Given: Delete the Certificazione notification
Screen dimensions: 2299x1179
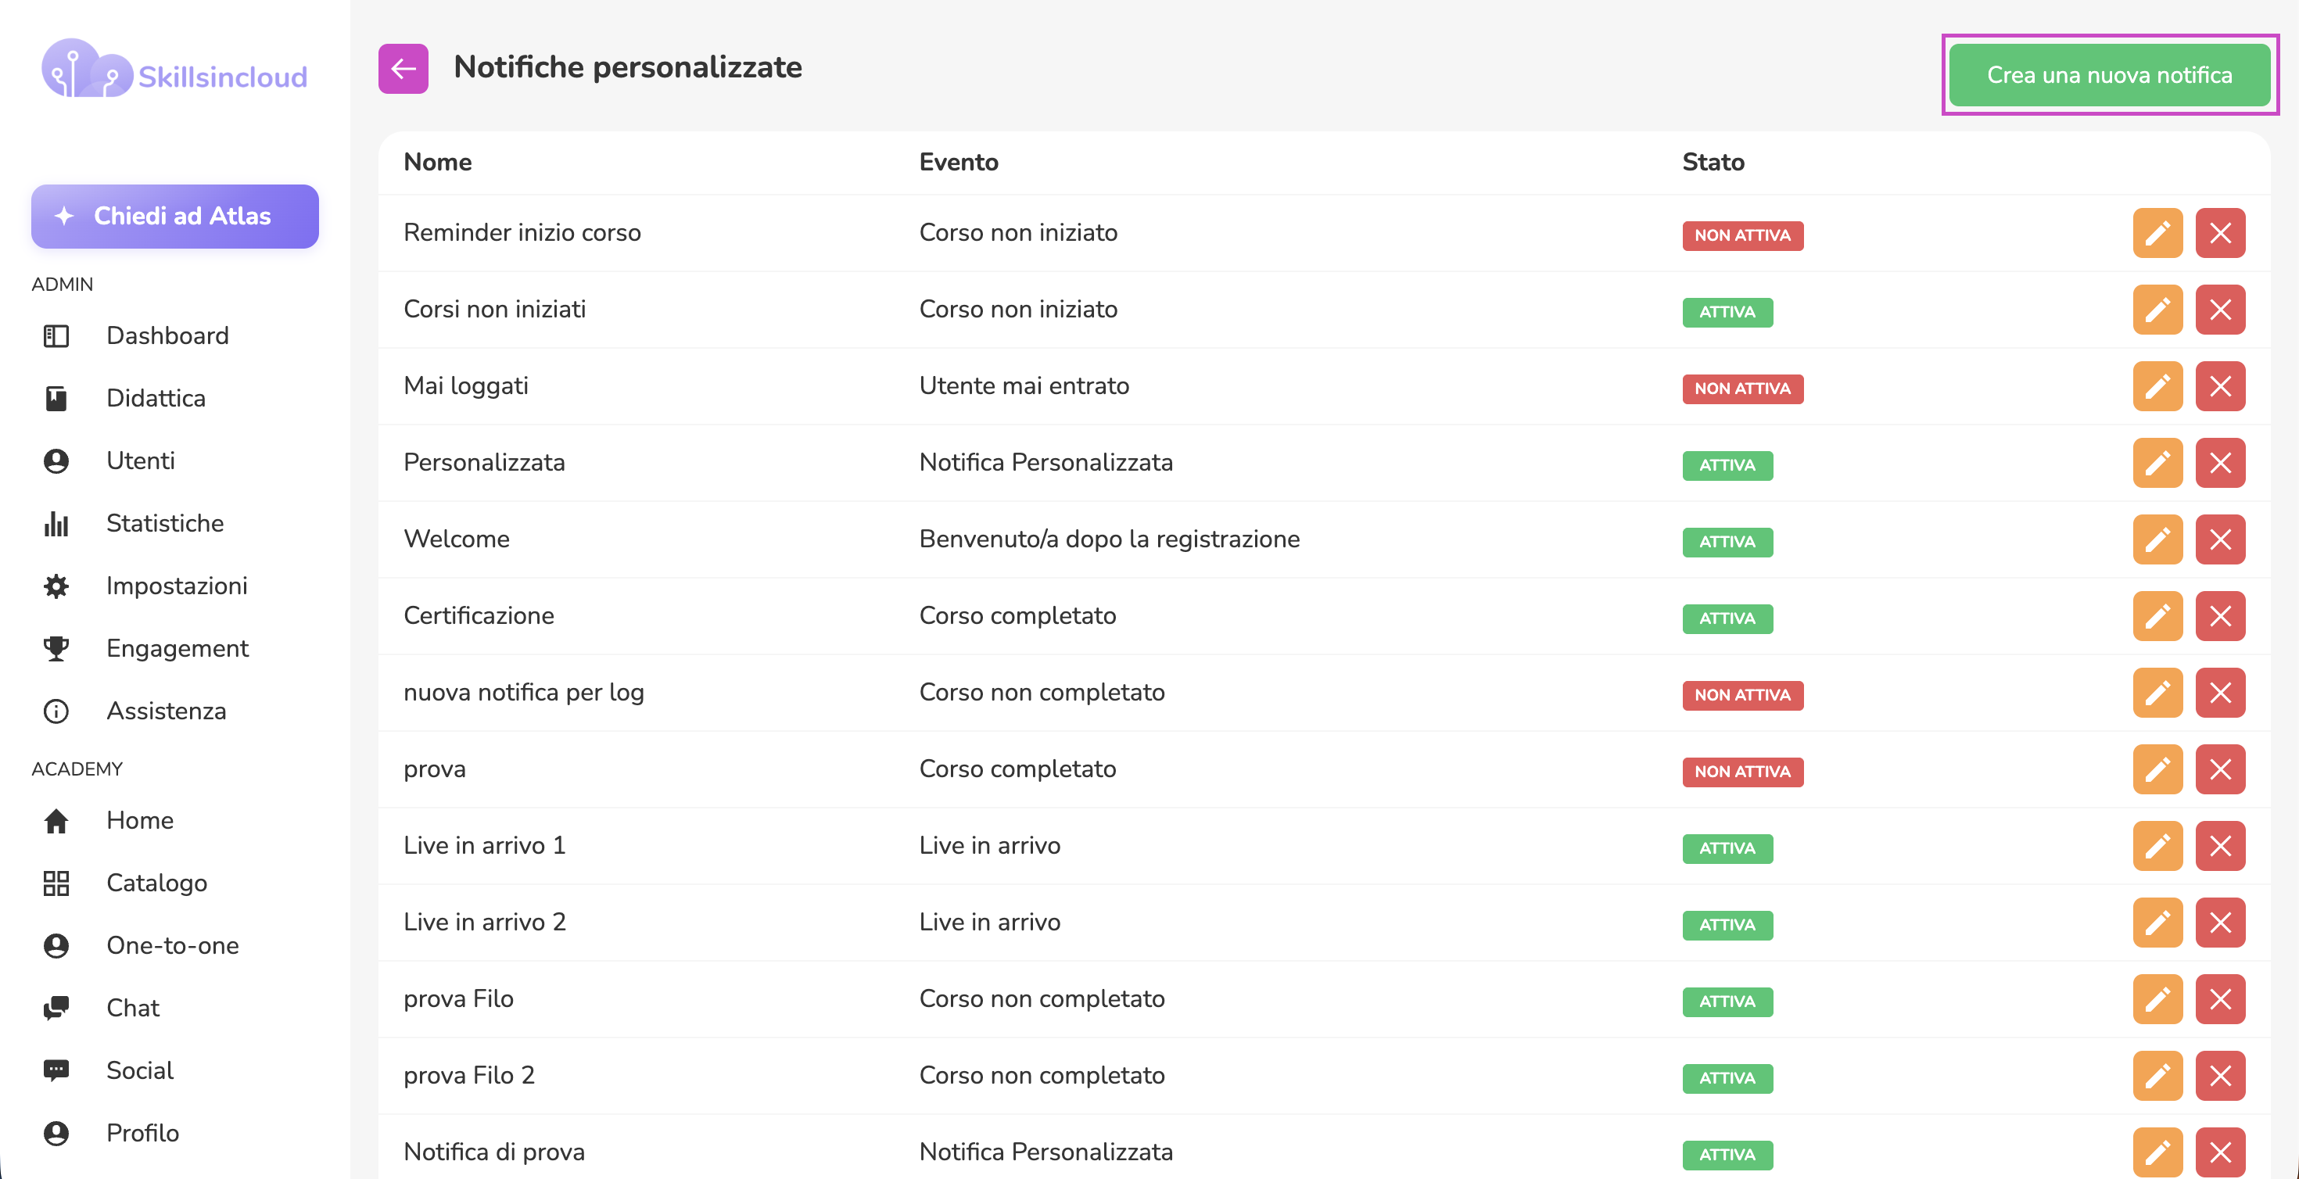Looking at the screenshot, I should point(2219,616).
